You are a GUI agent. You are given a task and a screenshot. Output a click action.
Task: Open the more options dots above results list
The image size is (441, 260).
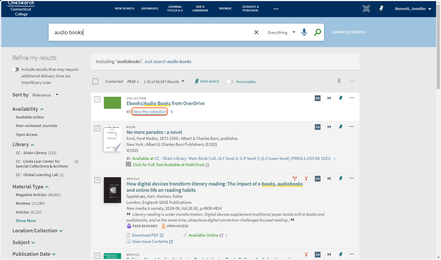352,81
